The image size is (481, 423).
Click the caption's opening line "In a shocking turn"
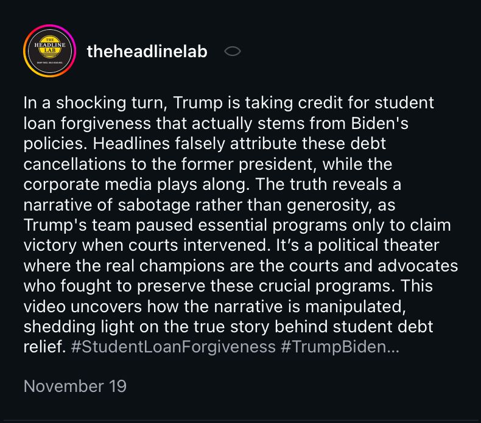click(95, 103)
